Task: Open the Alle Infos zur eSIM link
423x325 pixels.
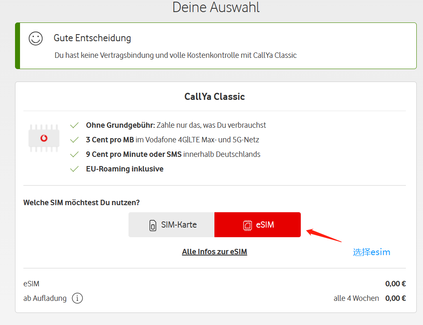Action: [214, 251]
